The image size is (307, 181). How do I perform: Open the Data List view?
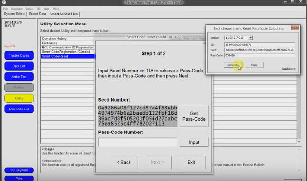click(x=19, y=66)
